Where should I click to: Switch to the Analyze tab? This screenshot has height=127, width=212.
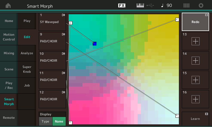pos(27,53)
